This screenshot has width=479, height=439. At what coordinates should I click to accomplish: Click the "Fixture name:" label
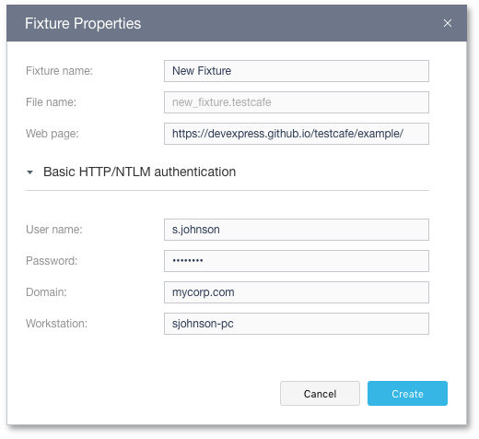pos(59,71)
